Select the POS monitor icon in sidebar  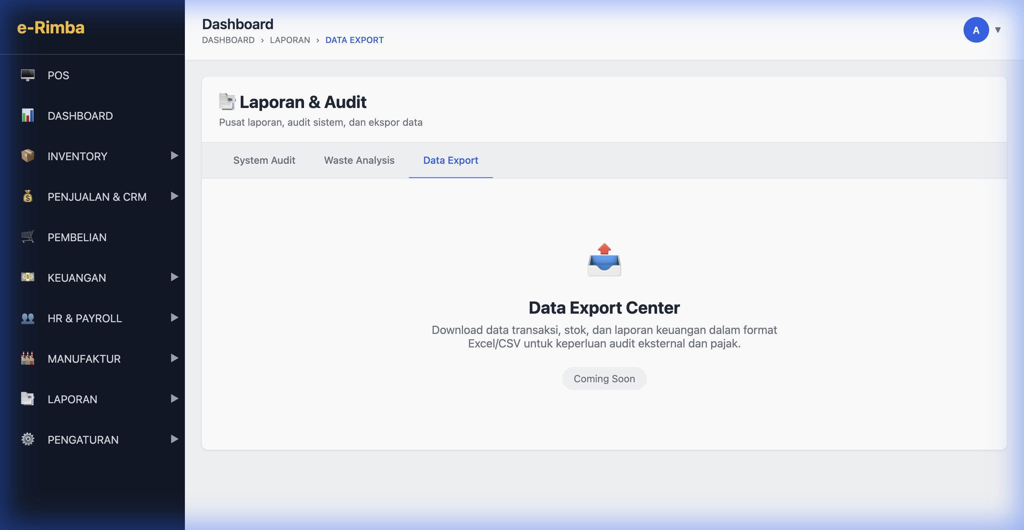tap(27, 75)
